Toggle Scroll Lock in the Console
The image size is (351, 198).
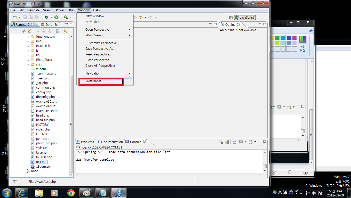tap(227, 142)
